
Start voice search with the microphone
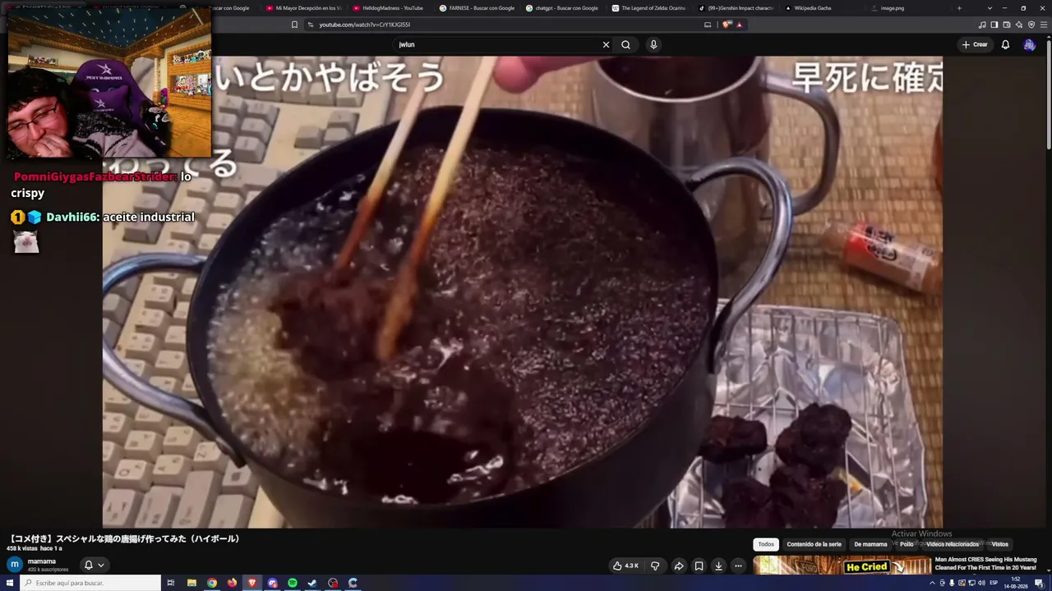pyautogui.click(x=653, y=44)
